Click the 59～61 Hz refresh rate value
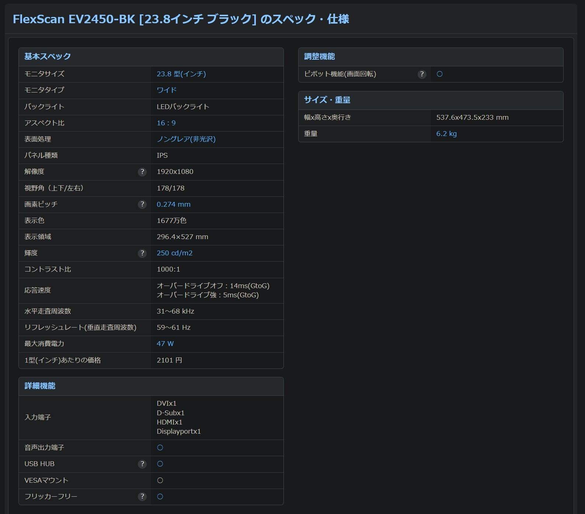585x514 pixels. pos(174,328)
